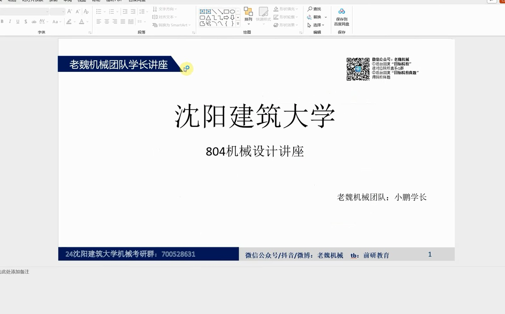505x314 pixels.
Task: Increase list indent level
Action: (133, 12)
